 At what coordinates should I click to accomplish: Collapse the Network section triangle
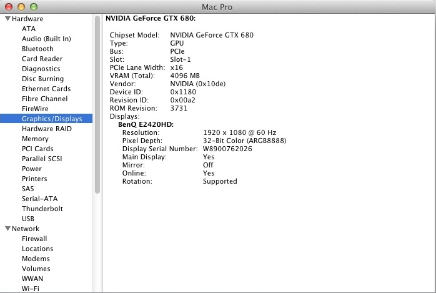(x=7, y=229)
